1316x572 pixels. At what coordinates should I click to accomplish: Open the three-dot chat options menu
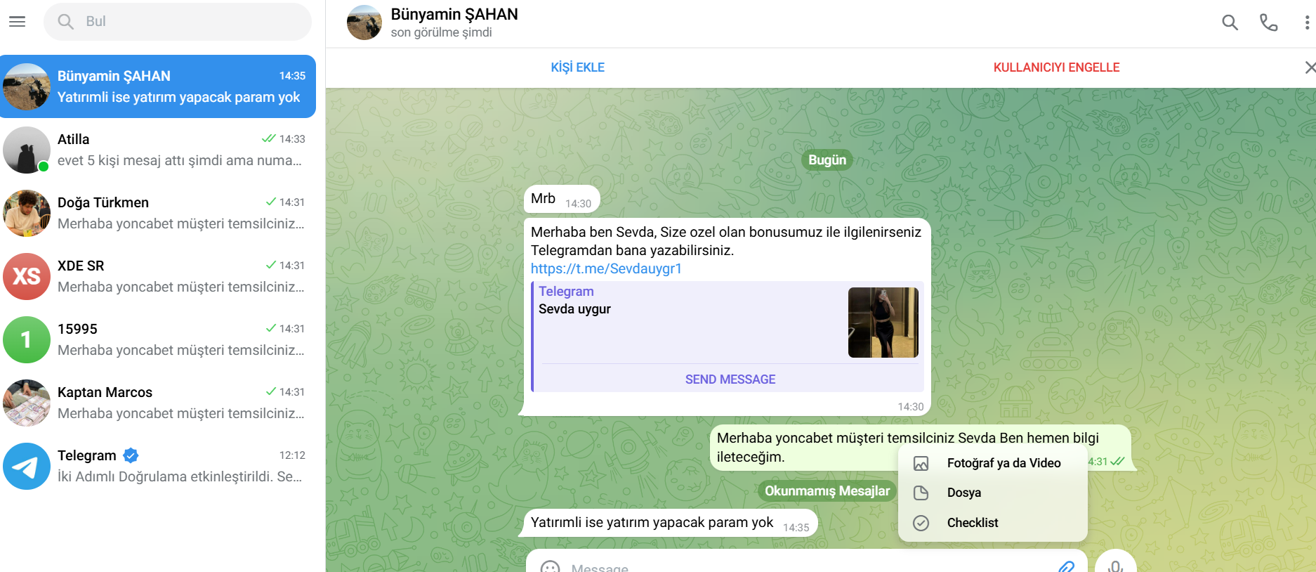tap(1306, 22)
